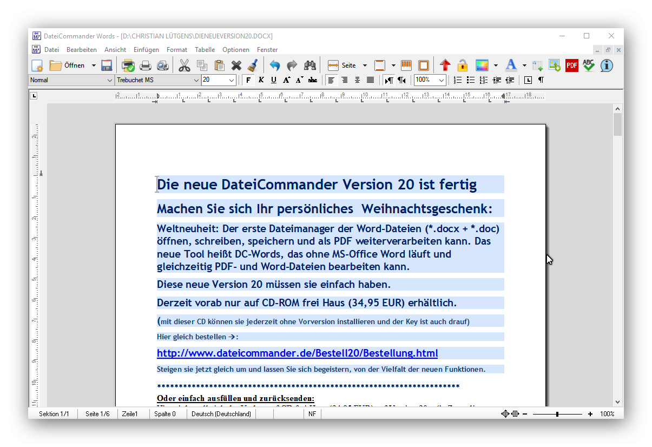Open the font size 20 dropdown
This screenshot has height=447, width=652.
pyautogui.click(x=232, y=80)
